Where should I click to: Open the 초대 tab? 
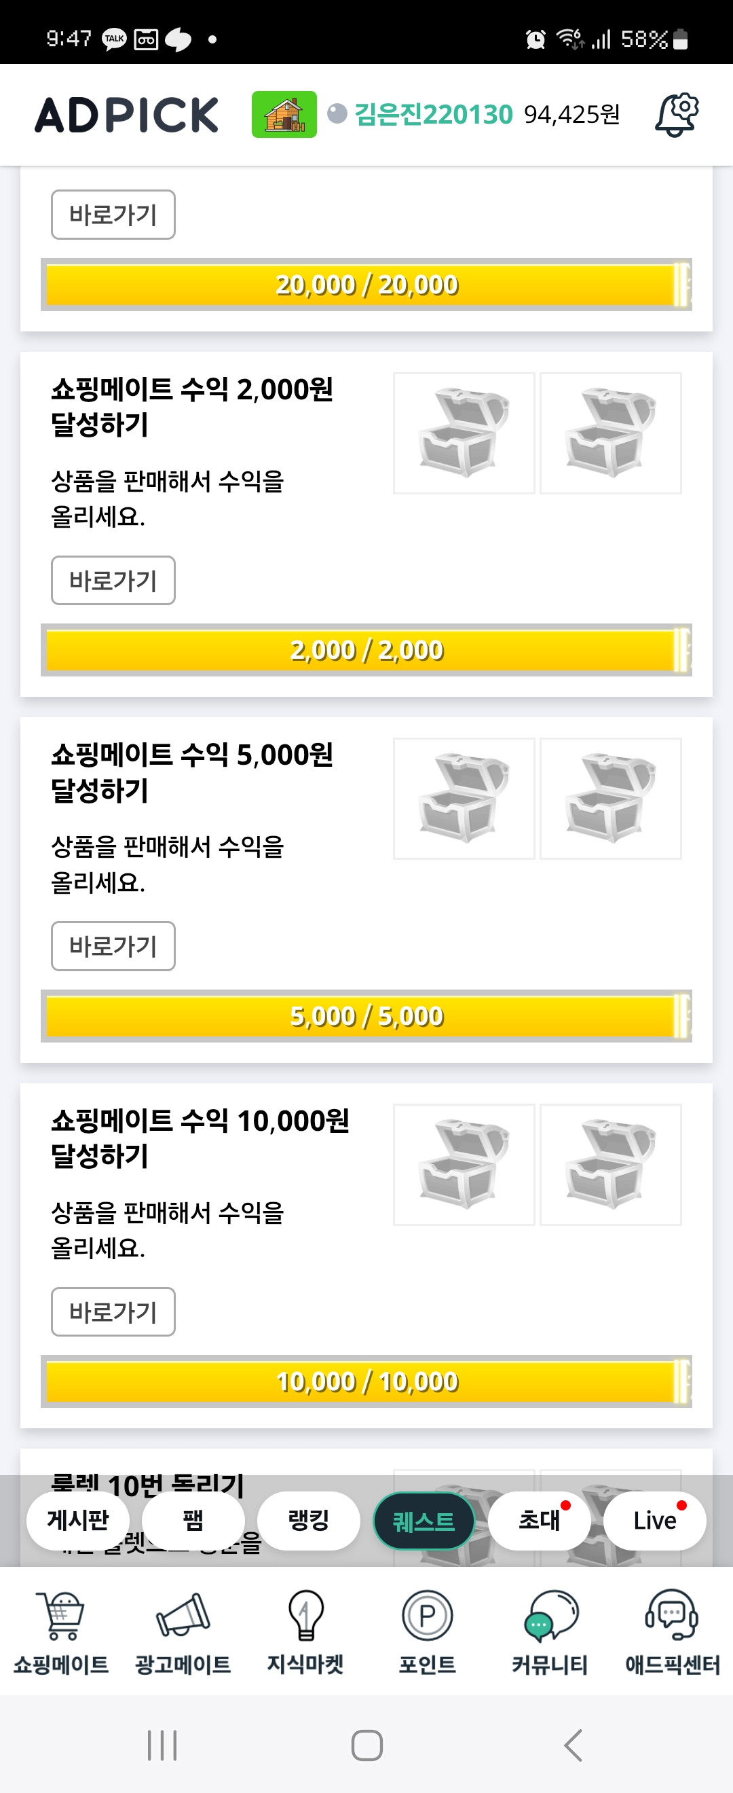click(539, 1520)
